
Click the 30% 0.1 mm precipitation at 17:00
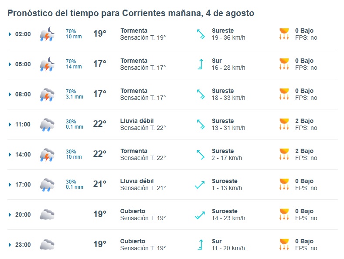[75, 184]
